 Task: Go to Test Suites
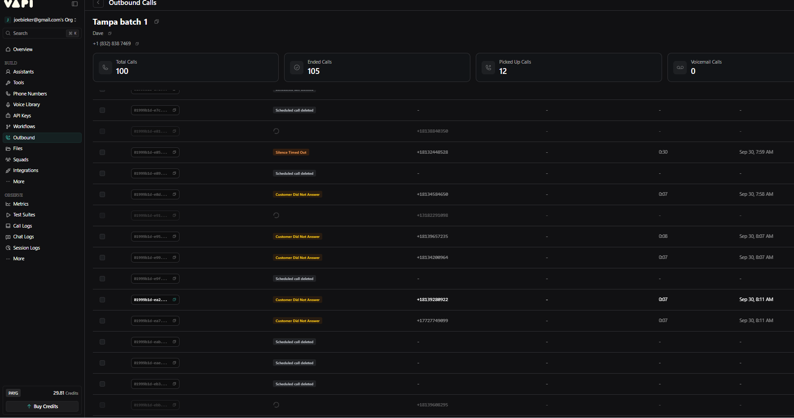[x=42, y=215]
